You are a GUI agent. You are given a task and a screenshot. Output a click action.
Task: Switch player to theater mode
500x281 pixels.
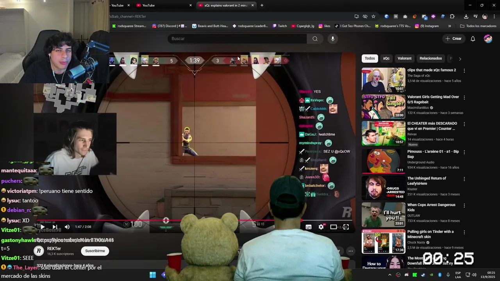click(x=334, y=227)
